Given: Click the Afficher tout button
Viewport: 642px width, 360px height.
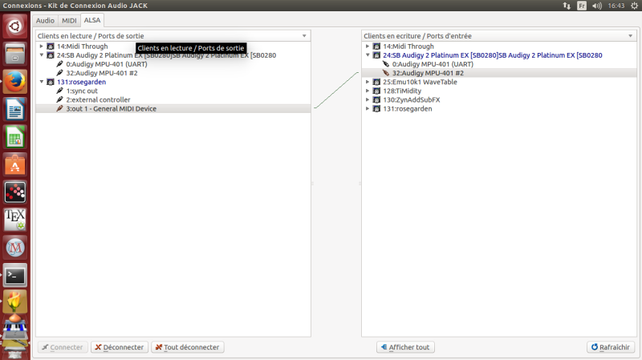Looking at the screenshot, I should tap(405, 347).
